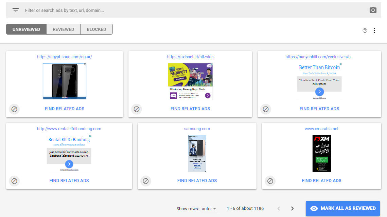
Task: Find related ads for the samsung.com ad
Action: 197,180
